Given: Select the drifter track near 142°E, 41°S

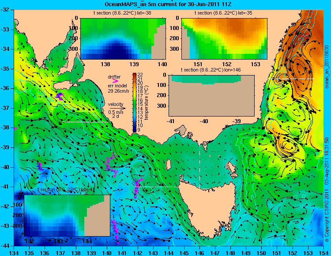Looking at the screenshot, I should click(x=137, y=188).
